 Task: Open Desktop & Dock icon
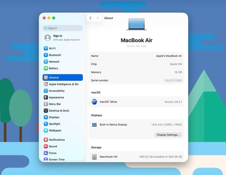pos(46,111)
